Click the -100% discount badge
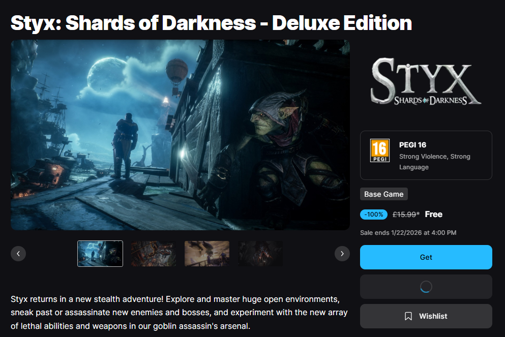 coord(374,215)
